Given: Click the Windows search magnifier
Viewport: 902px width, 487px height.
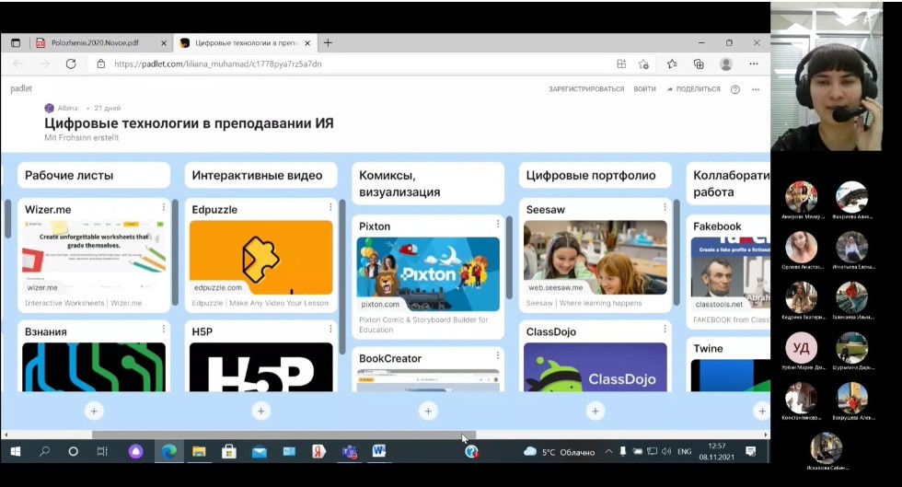Looking at the screenshot, I should 44,452.
